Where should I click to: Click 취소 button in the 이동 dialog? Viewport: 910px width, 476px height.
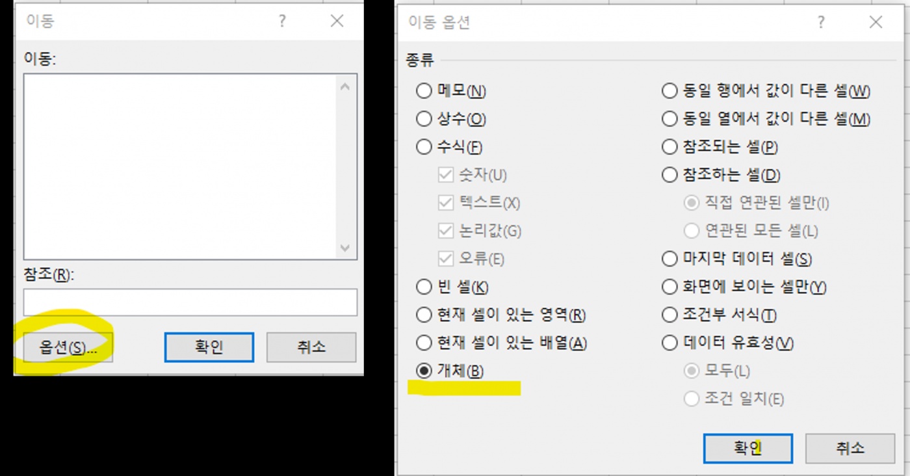pos(311,347)
